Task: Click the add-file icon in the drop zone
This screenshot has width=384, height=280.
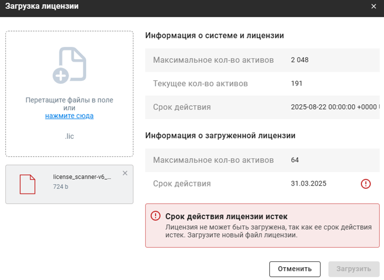Action: tap(69, 65)
